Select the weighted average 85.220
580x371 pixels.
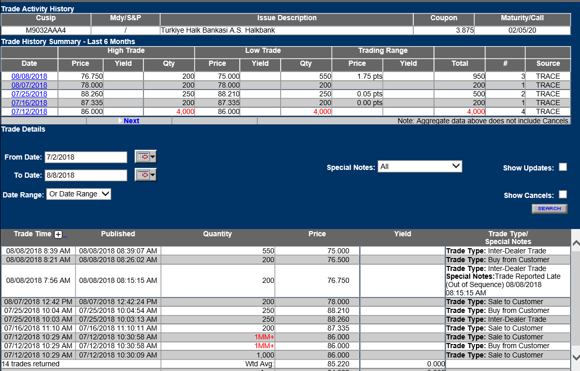point(338,364)
